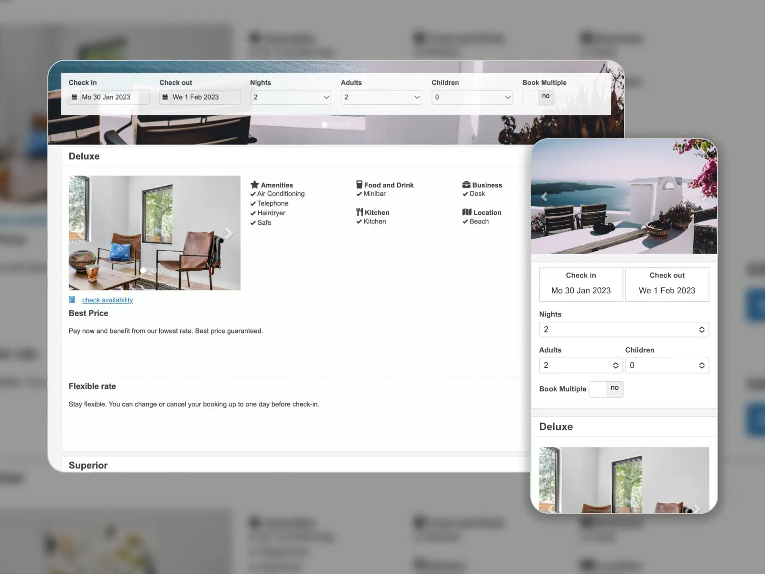Screen dimensions: 765x574
Task: Click the Business briefcase icon
Action: (466, 185)
